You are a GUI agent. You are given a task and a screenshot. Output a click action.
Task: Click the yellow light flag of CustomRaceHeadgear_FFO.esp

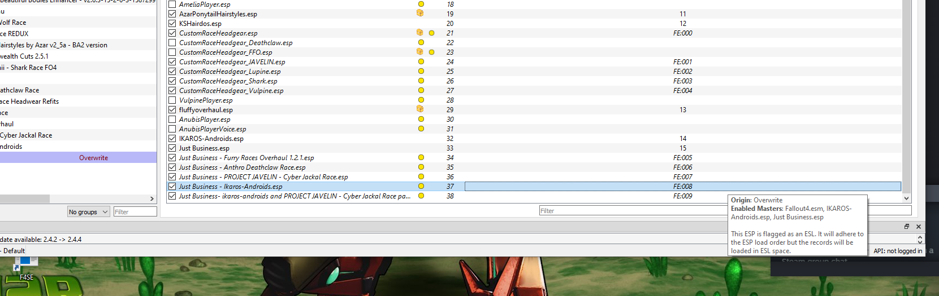(x=432, y=52)
